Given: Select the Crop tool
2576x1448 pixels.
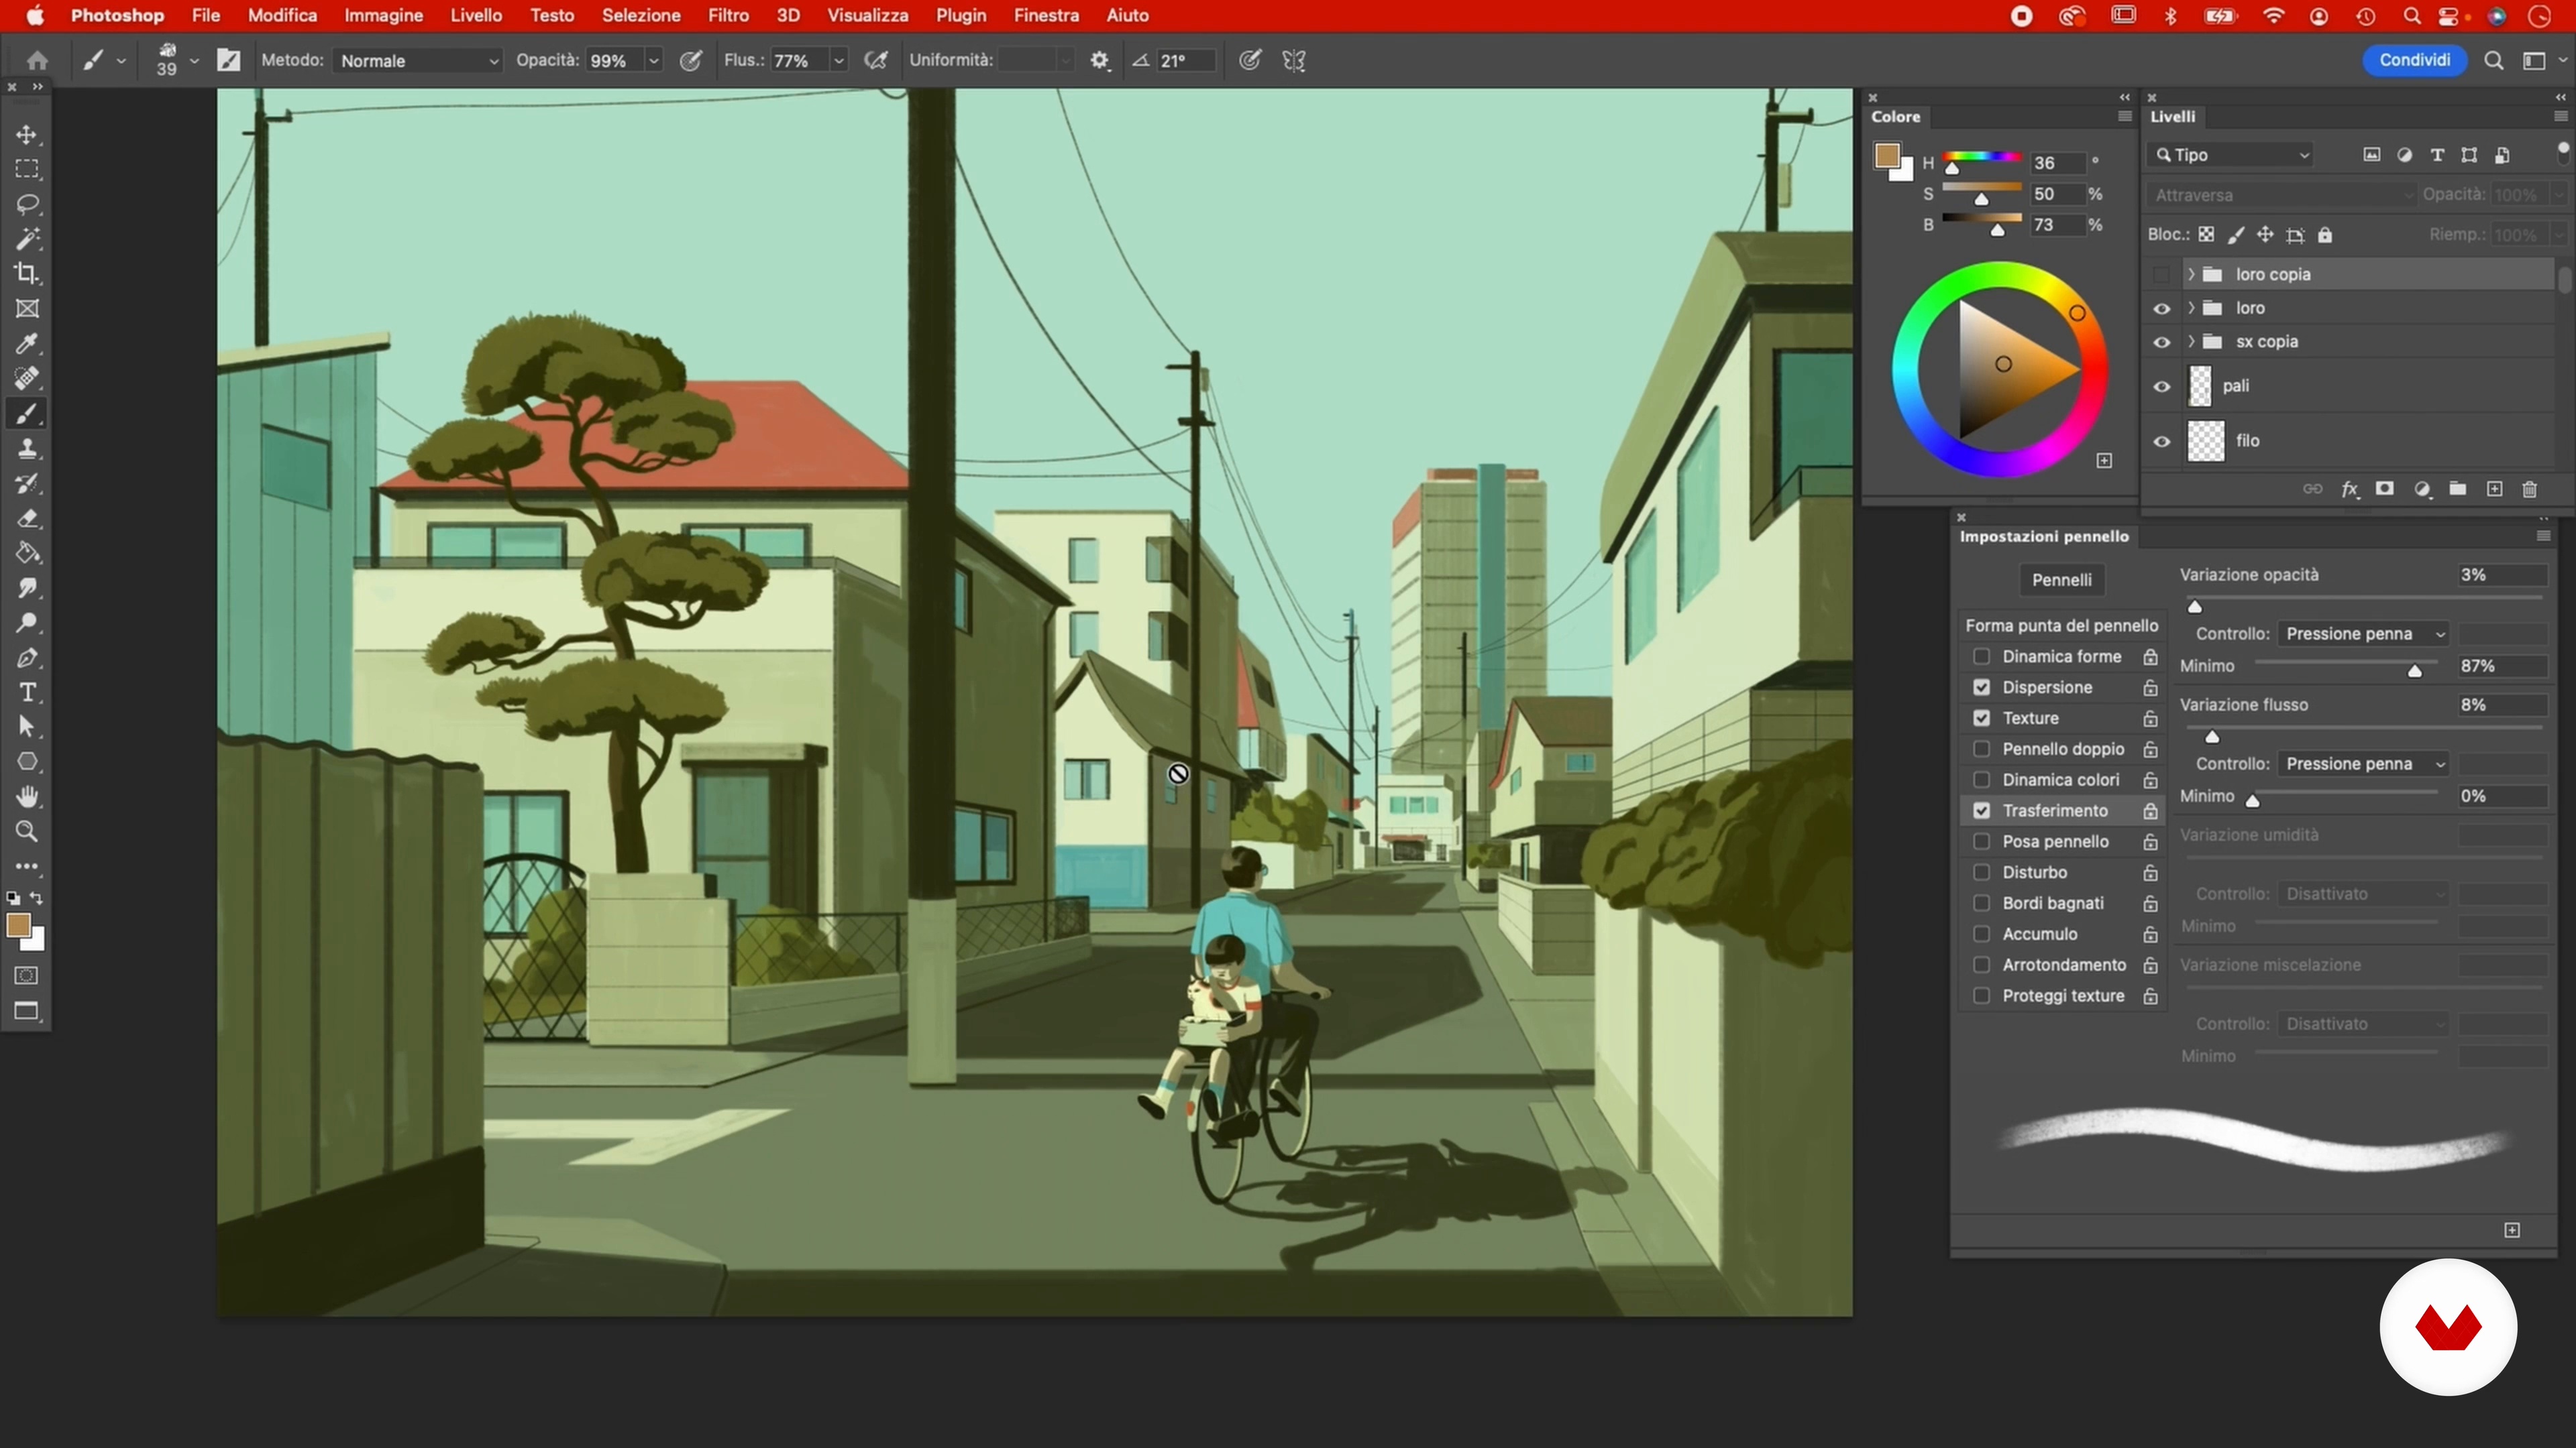Looking at the screenshot, I should click(27, 273).
